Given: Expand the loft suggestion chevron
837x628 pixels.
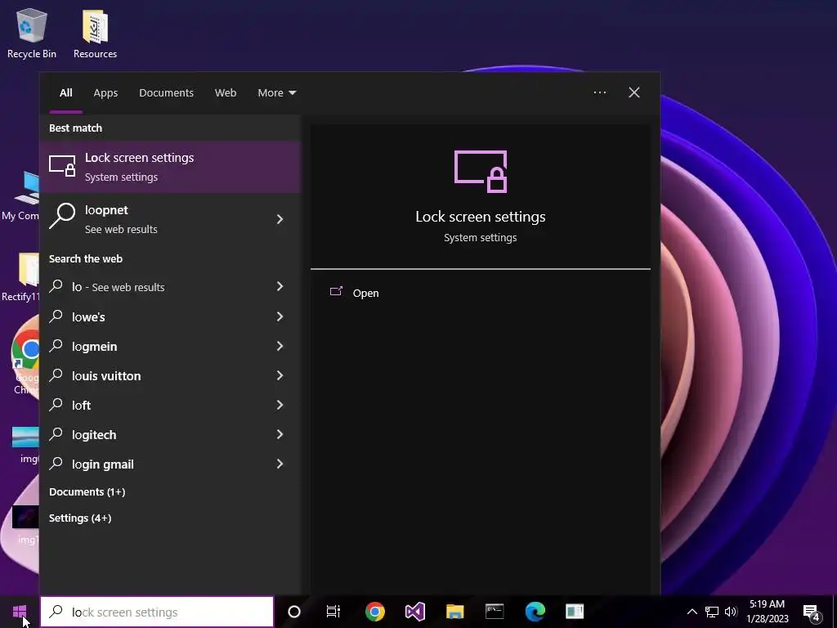Looking at the screenshot, I should point(280,405).
